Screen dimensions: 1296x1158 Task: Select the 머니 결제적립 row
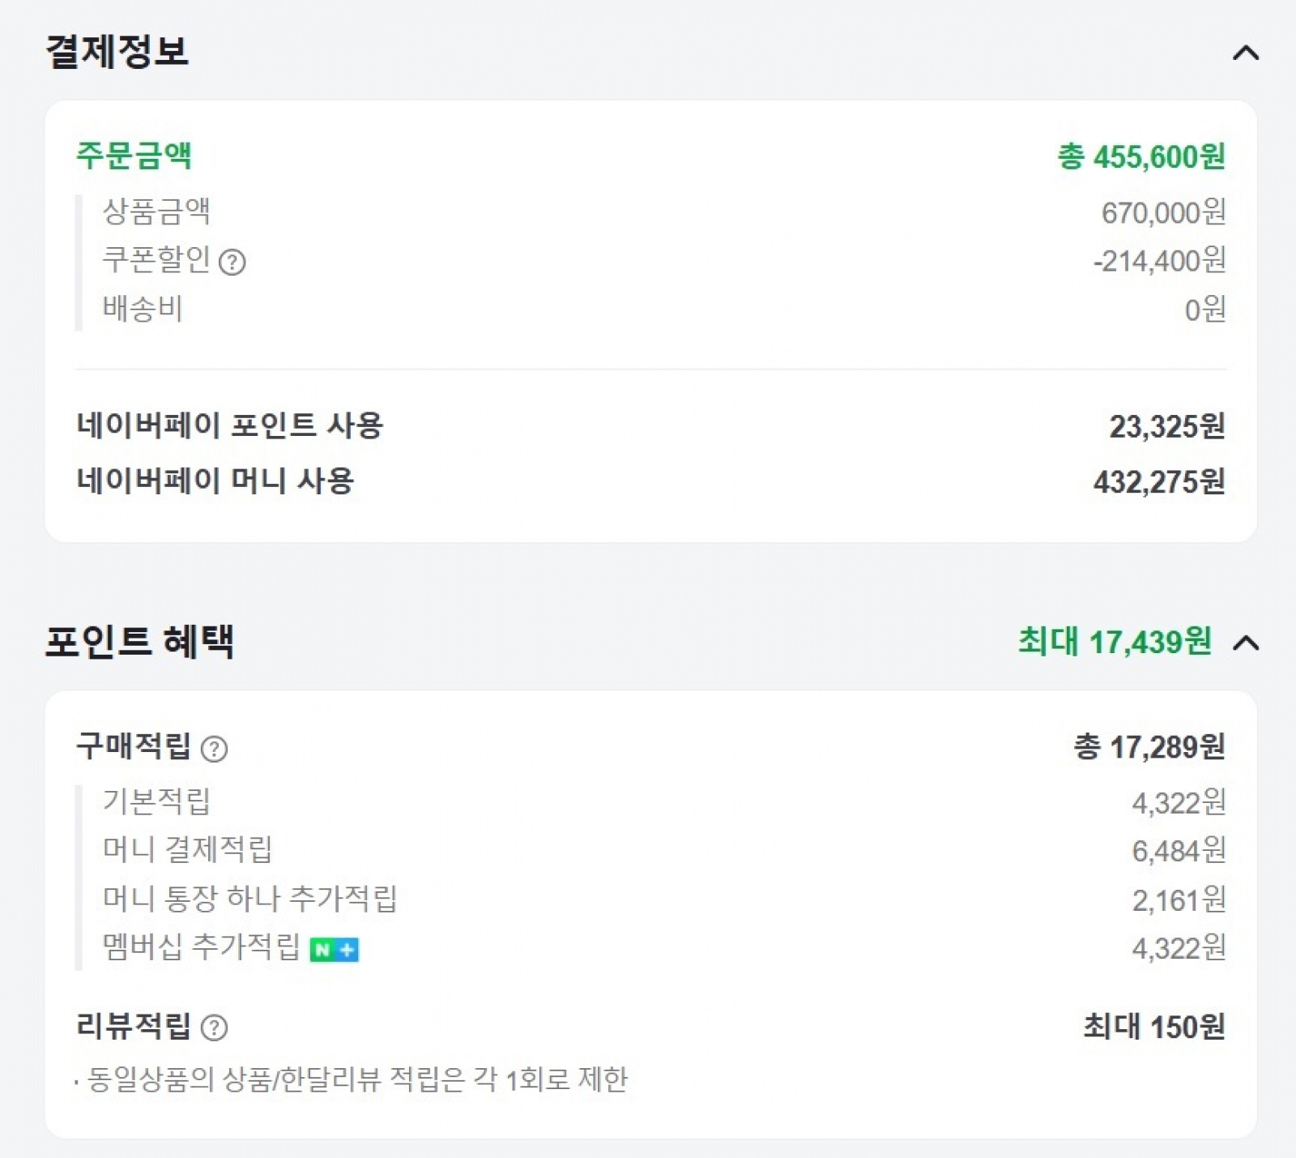pos(187,849)
